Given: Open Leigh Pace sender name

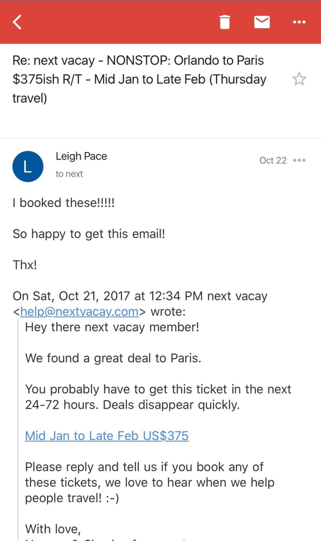Looking at the screenshot, I should tap(81, 156).
